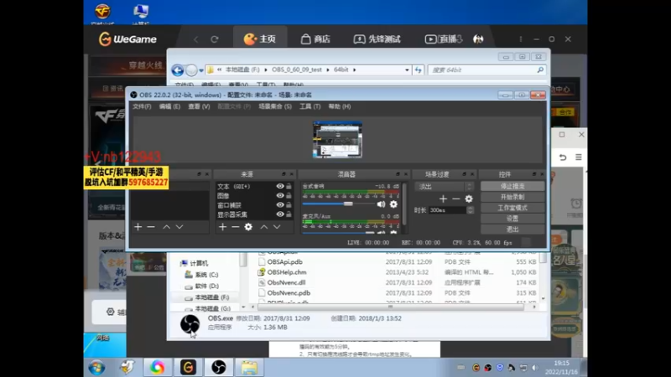Click 停止推流 button

point(512,186)
